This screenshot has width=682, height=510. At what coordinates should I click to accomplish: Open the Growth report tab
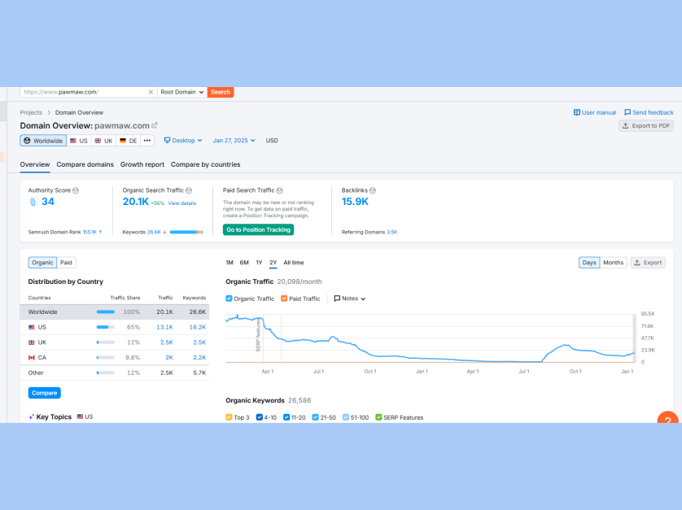tap(142, 164)
